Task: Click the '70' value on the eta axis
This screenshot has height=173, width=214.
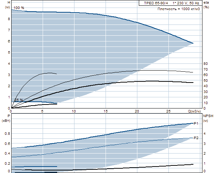Action: pos(206,70)
